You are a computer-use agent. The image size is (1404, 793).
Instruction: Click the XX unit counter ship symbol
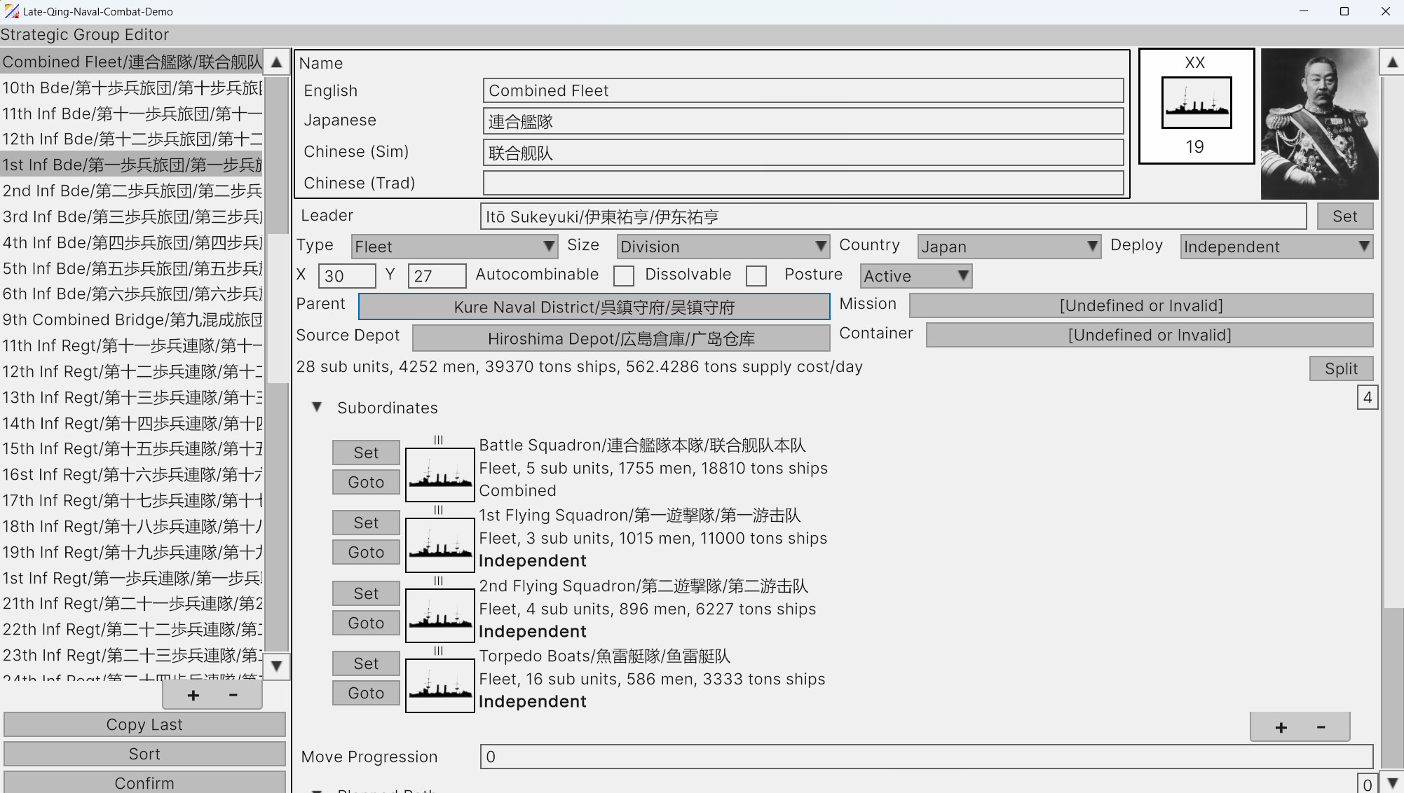[x=1195, y=102]
